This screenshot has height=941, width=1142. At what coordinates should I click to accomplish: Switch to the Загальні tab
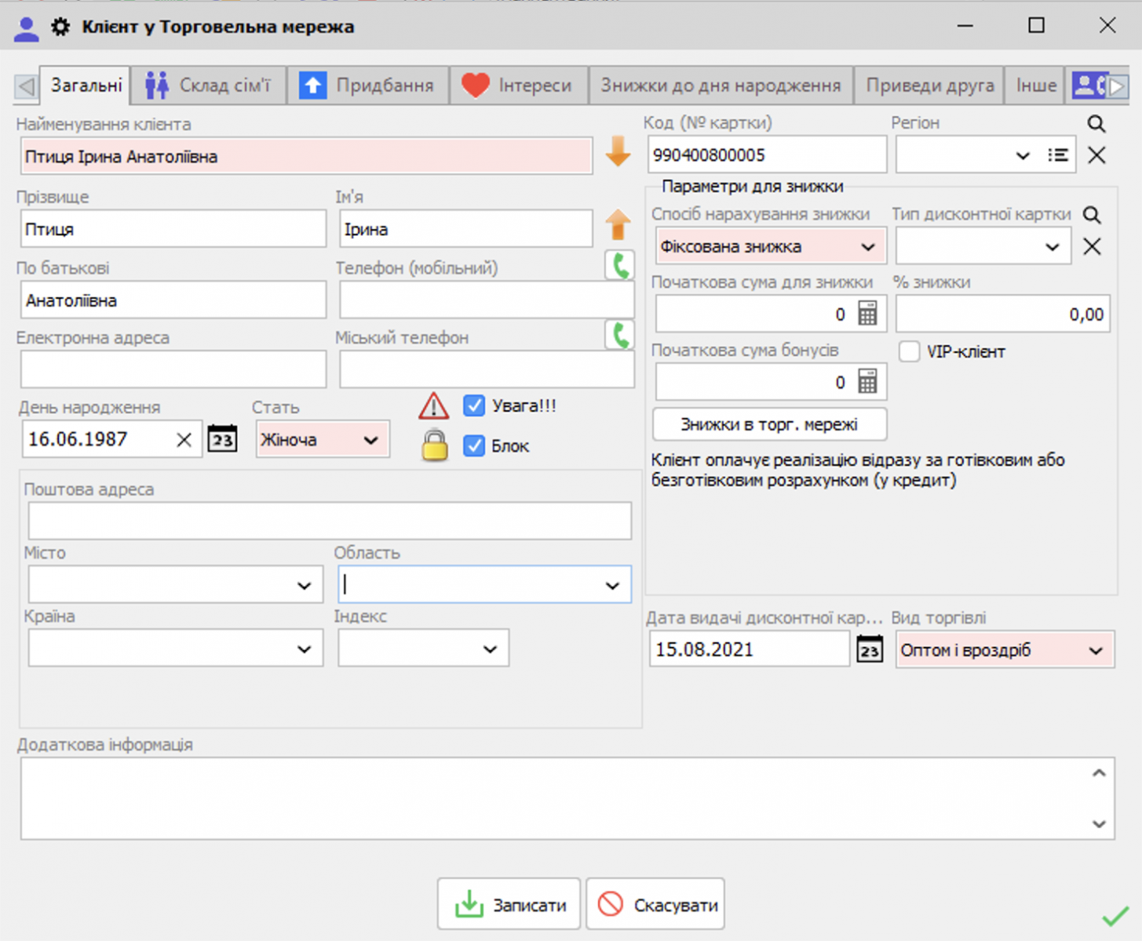pos(86,85)
